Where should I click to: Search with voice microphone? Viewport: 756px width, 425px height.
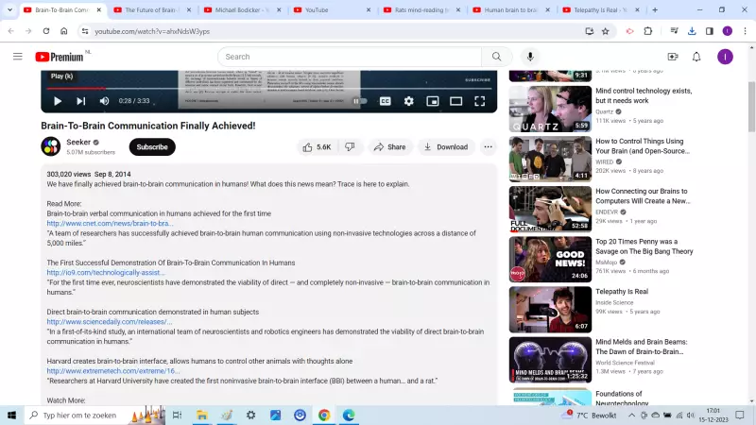point(530,57)
